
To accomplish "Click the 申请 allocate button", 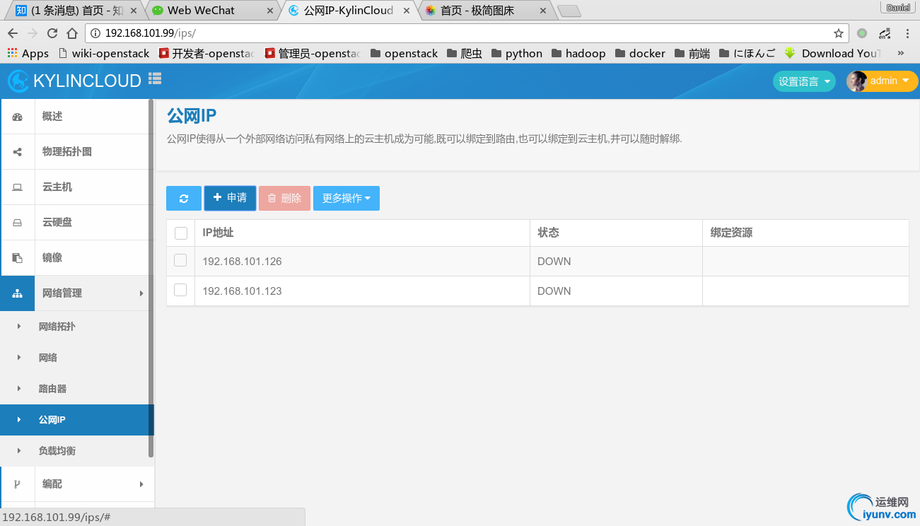I will point(230,198).
